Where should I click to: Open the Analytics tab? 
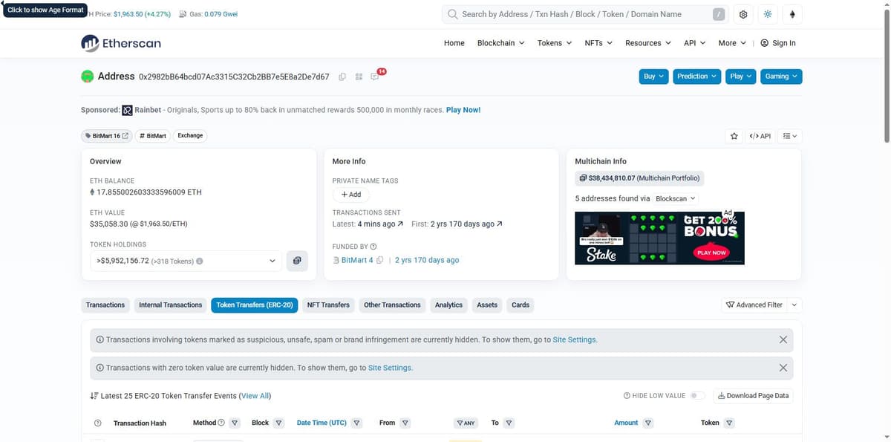[x=448, y=305]
